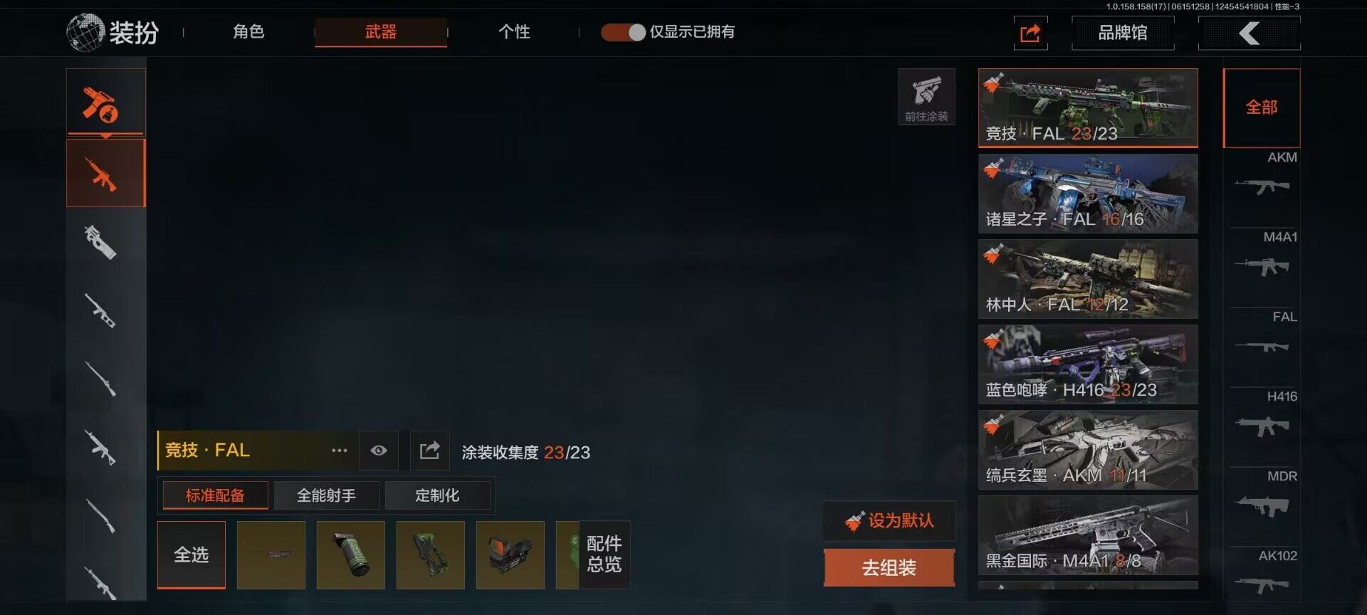Open the three-dots menu on 竞技 FAL
Screen dimensions: 1367x615
point(340,451)
